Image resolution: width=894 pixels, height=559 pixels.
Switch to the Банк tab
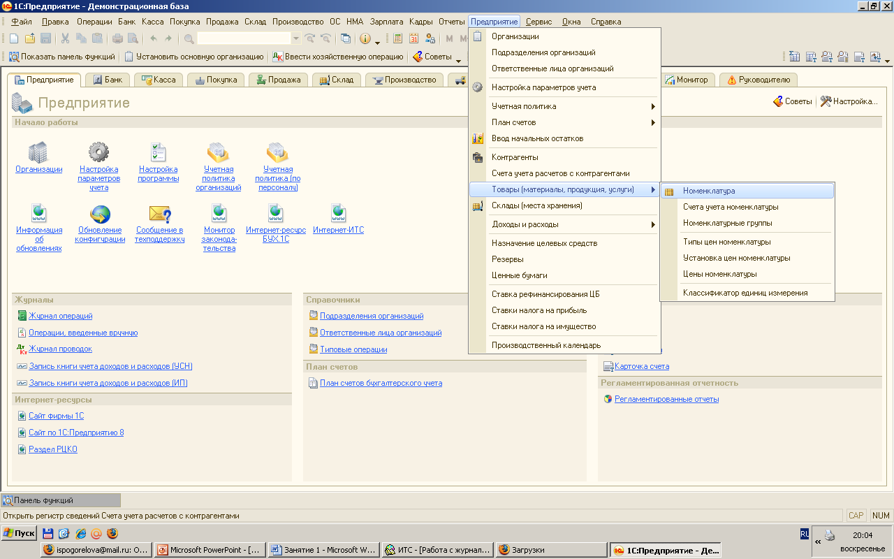(x=108, y=80)
